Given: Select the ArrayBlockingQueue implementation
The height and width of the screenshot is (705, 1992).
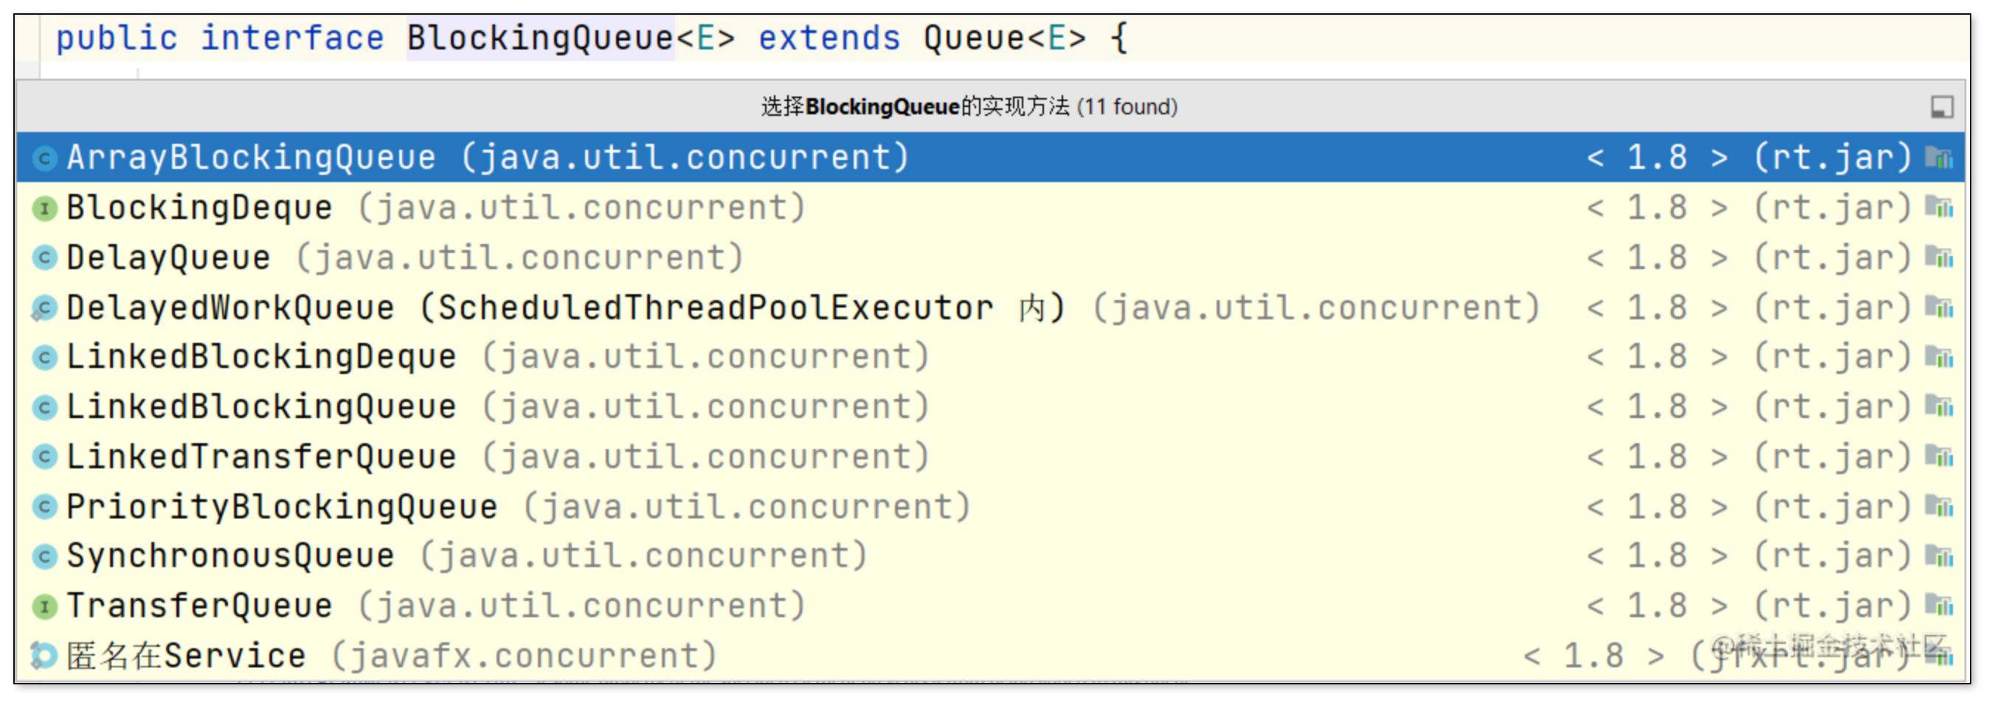Looking at the screenshot, I should 251,158.
